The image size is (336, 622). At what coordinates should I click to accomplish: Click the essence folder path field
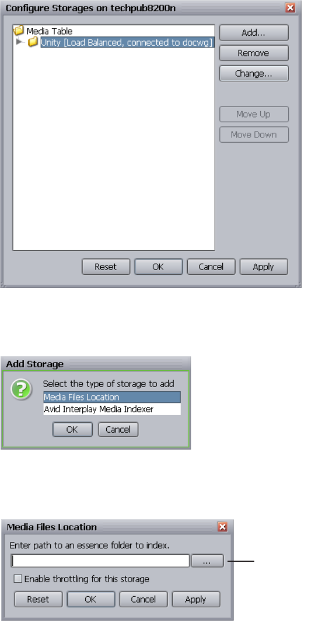click(x=100, y=561)
